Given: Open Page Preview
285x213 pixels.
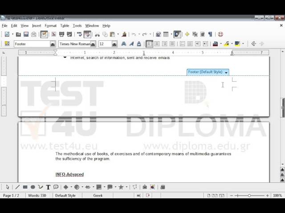Looking at the screenshot, I should coord(69,34).
